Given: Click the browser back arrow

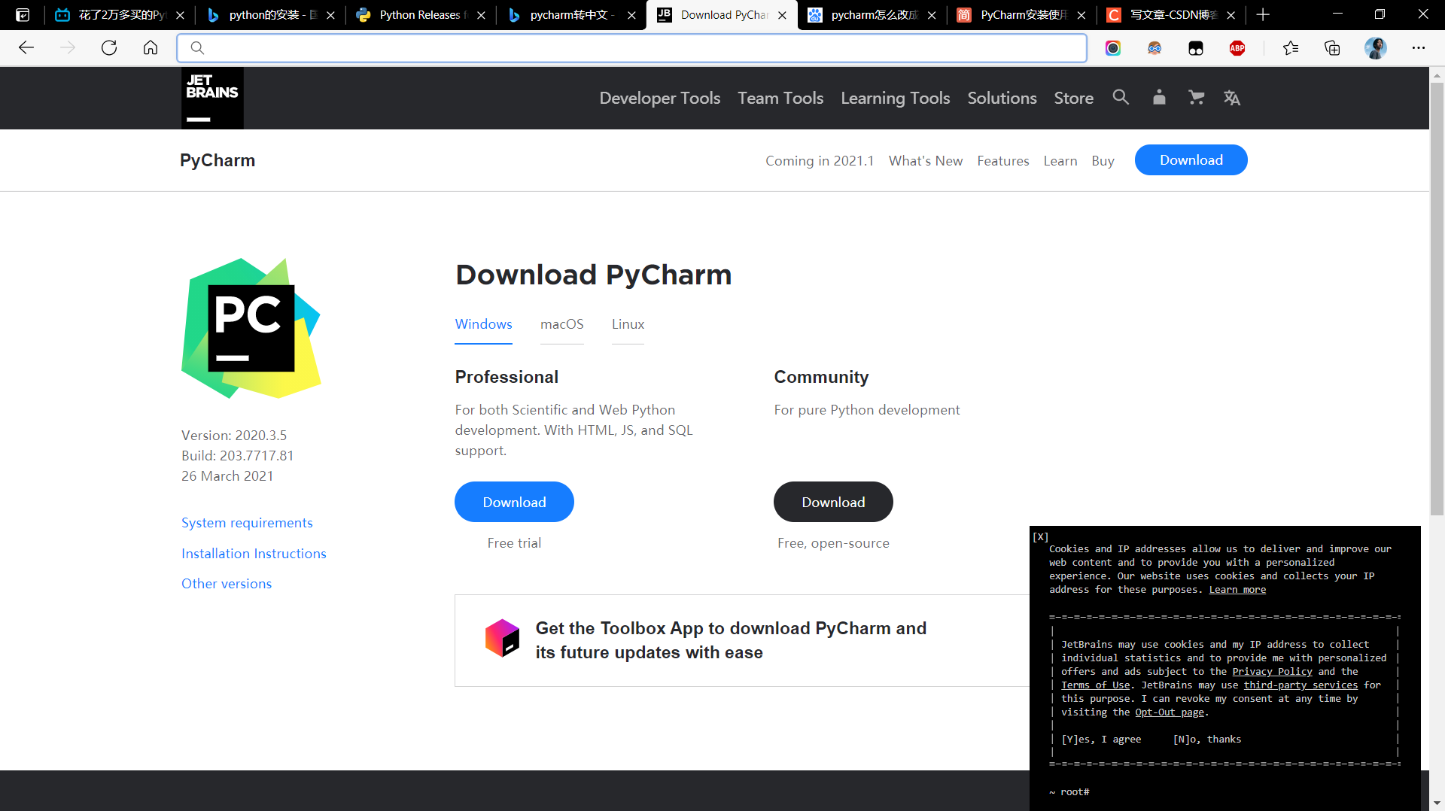Looking at the screenshot, I should [26, 48].
